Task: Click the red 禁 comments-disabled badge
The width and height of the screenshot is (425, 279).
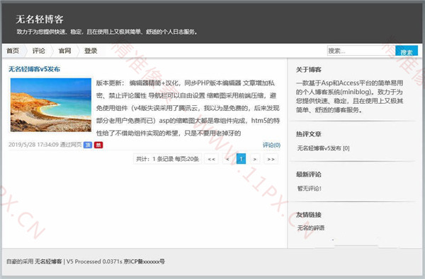Action: point(98,145)
